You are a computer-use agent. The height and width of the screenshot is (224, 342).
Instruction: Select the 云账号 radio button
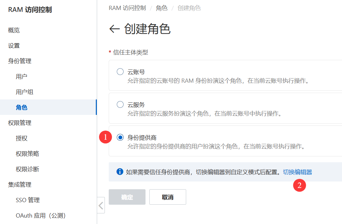120,72
